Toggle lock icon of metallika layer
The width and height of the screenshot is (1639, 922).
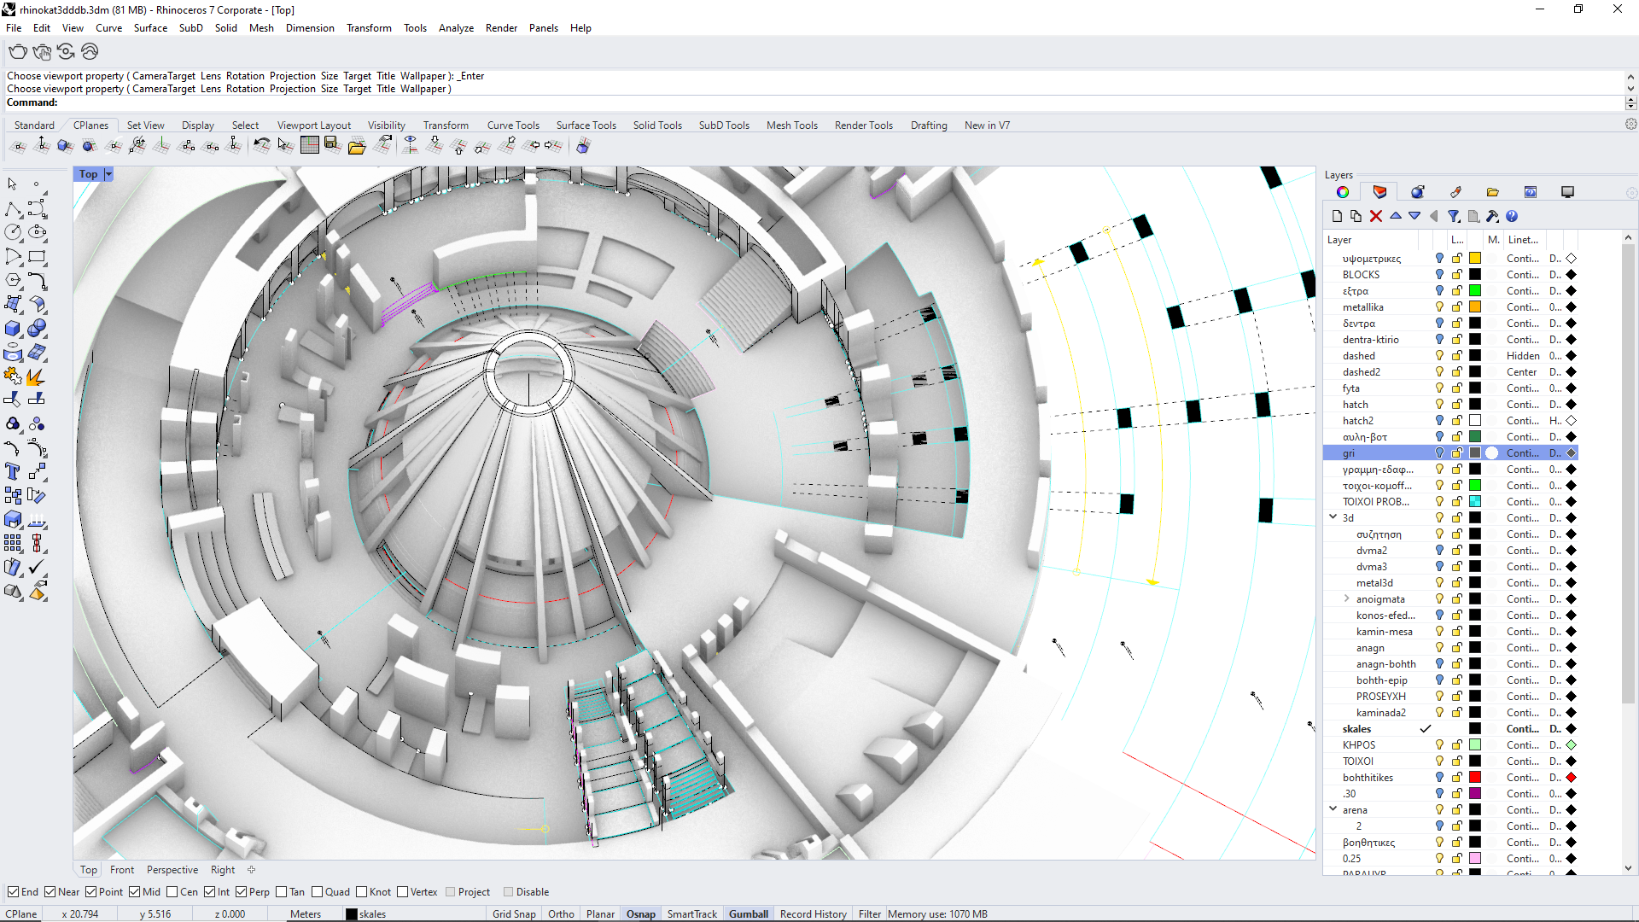[x=1457, y=307]
